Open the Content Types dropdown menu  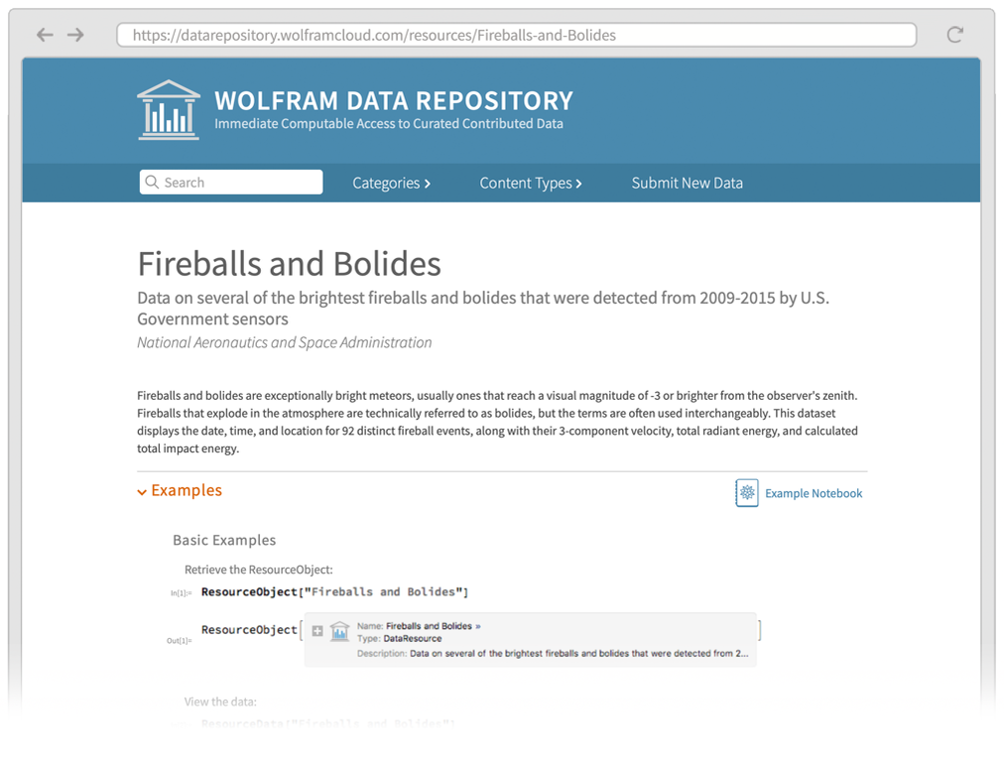pyautogui.click(x=531, y=184)
